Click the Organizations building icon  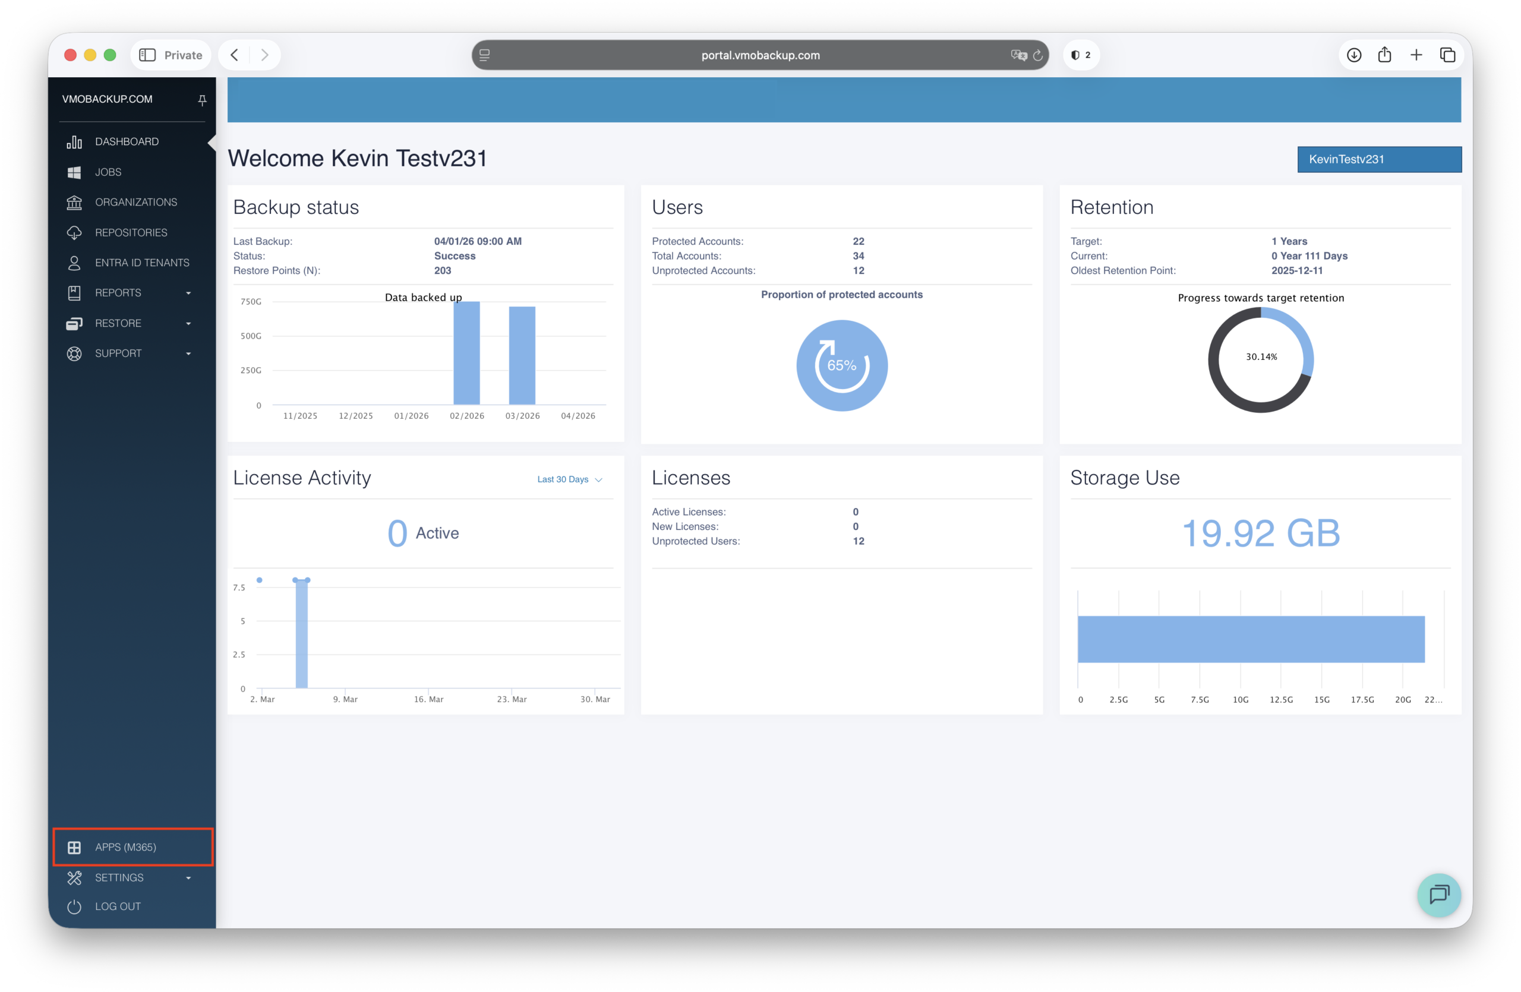pyautogui.click(x=74, y=203)
